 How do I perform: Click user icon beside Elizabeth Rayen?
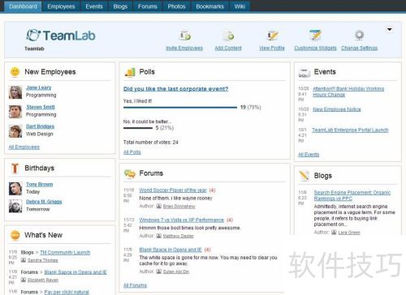(24, 280)
